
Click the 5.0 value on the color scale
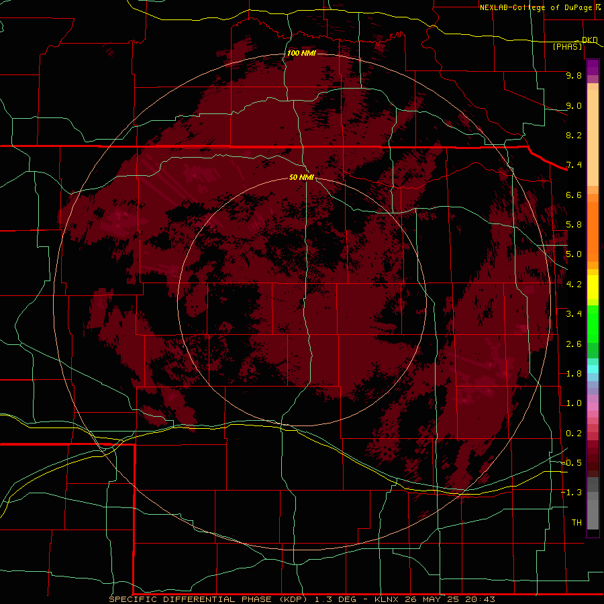click(x=574, y=254)
